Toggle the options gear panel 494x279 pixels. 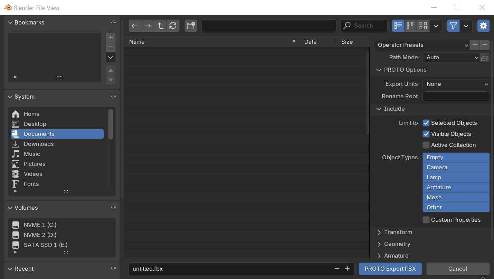click(483, 26)
